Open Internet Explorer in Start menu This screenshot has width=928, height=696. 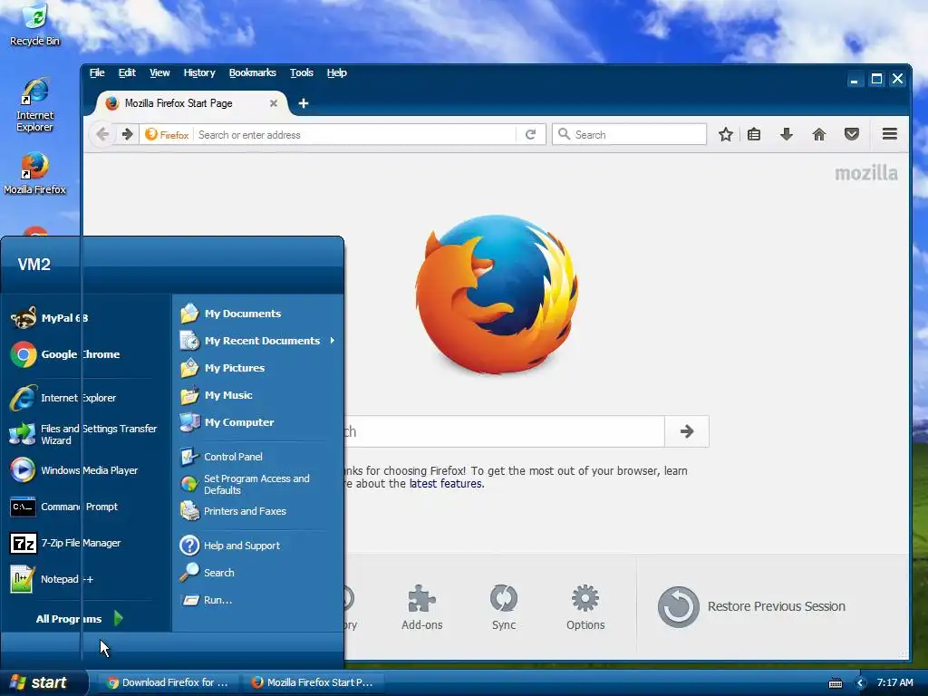click(63, 398)
